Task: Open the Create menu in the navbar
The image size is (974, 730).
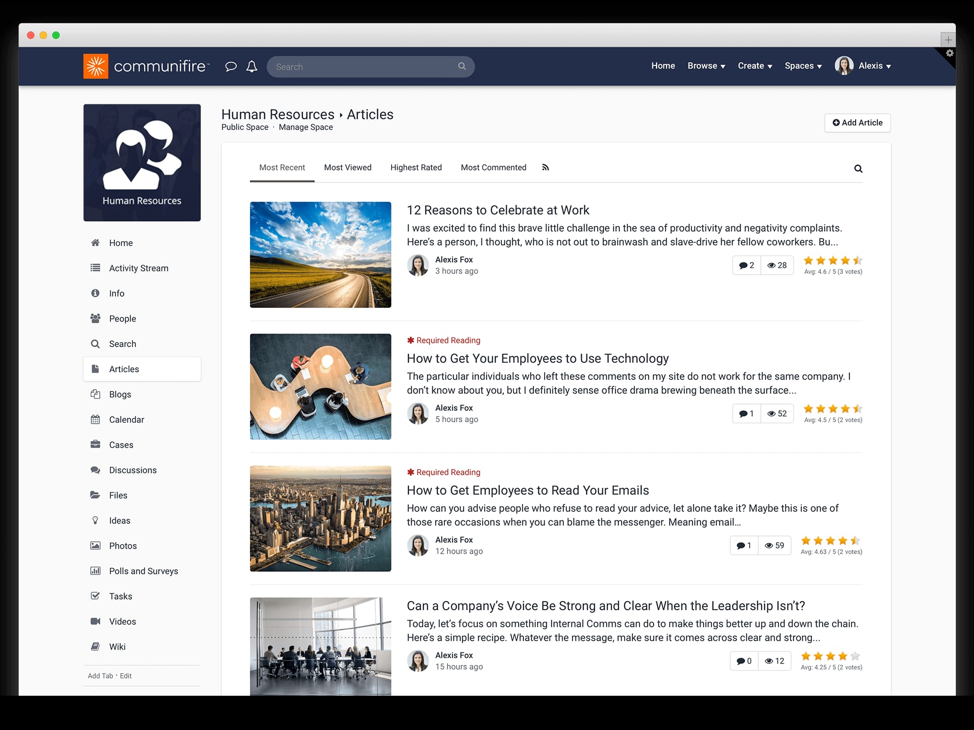Action: click(x=754, y=65)
